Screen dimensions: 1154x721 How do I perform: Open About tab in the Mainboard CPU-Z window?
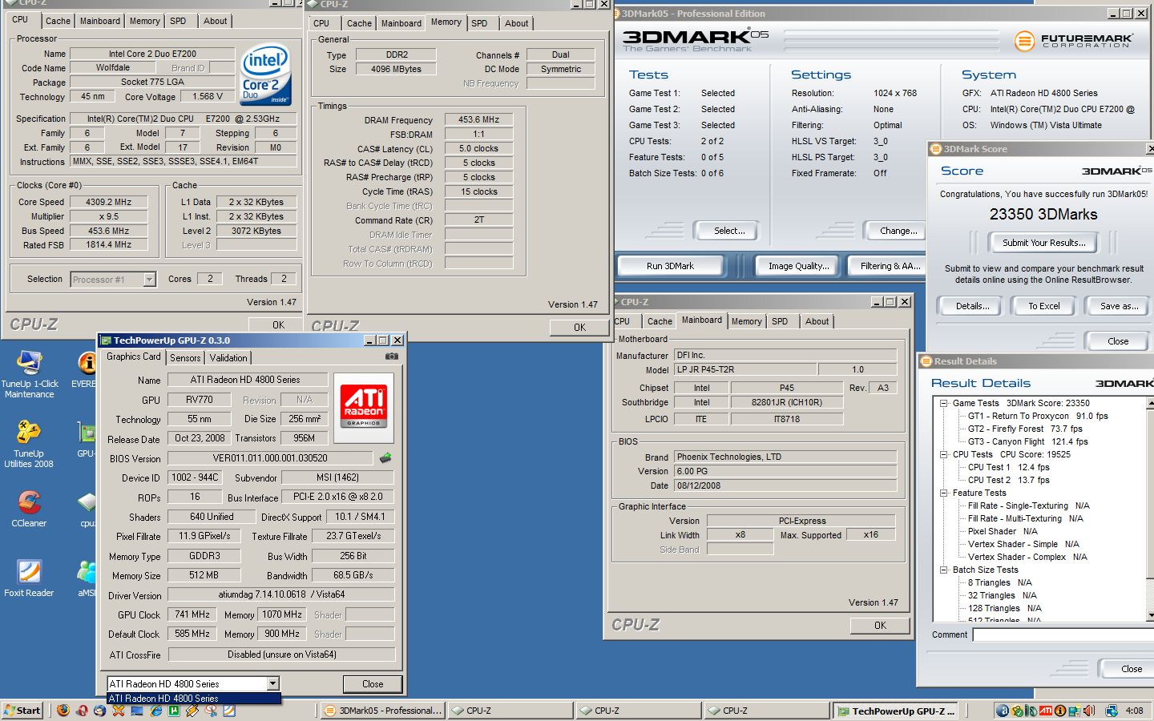pyautogui.click(x=817, y=321)
